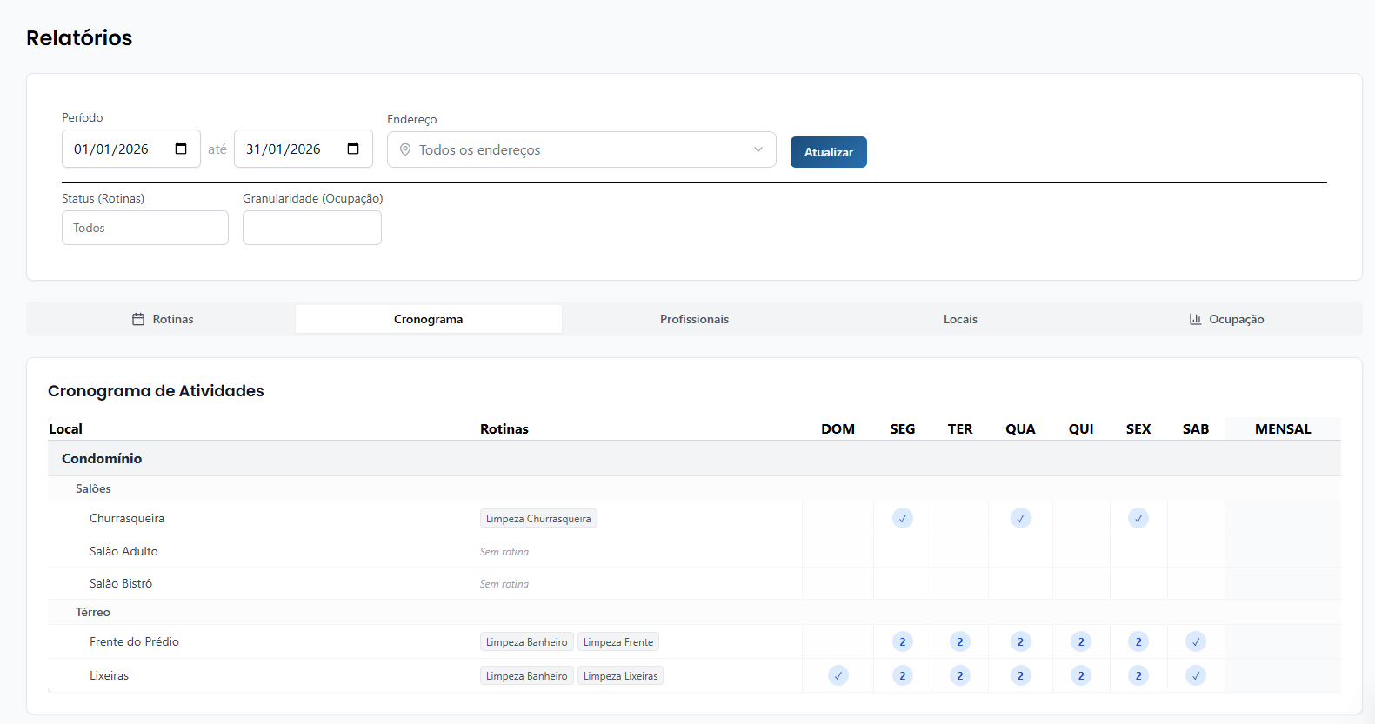Click Frente do Prédio's Saturday checkmark badge

pos(1195,642)
